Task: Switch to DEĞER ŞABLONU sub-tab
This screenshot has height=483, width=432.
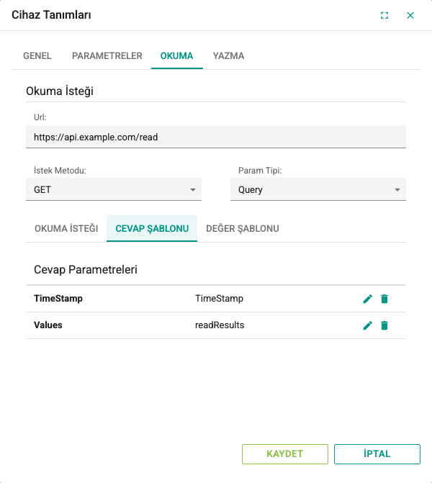Action: (243, 229)
